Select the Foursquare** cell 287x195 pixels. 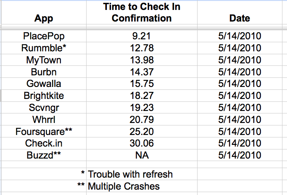point(44,132)
